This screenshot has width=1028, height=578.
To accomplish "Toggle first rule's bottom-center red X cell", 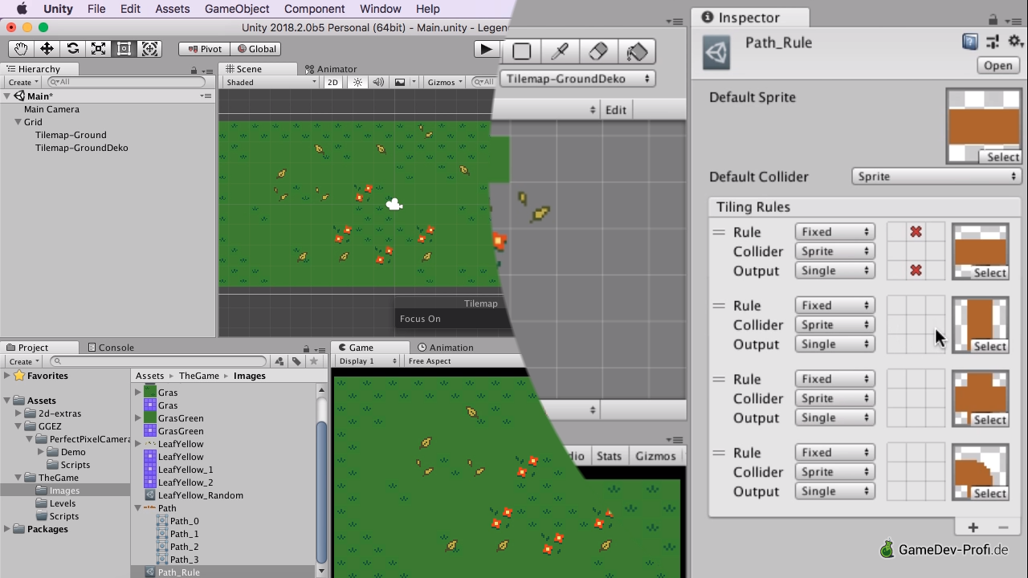I will (916, 271).
